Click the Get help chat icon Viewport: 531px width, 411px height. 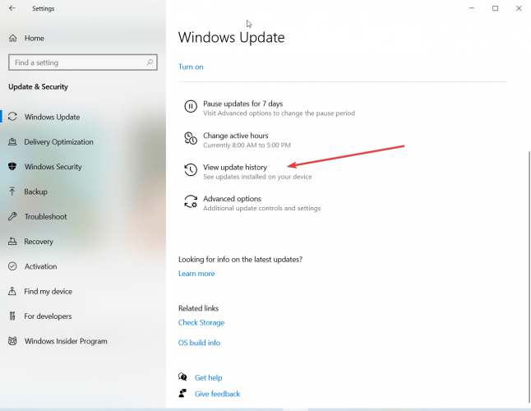click(182, 376)
